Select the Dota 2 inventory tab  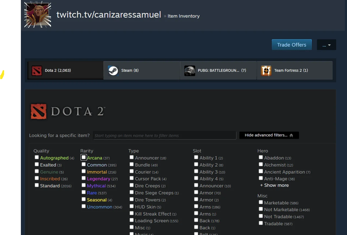click(x=65, y=70)
